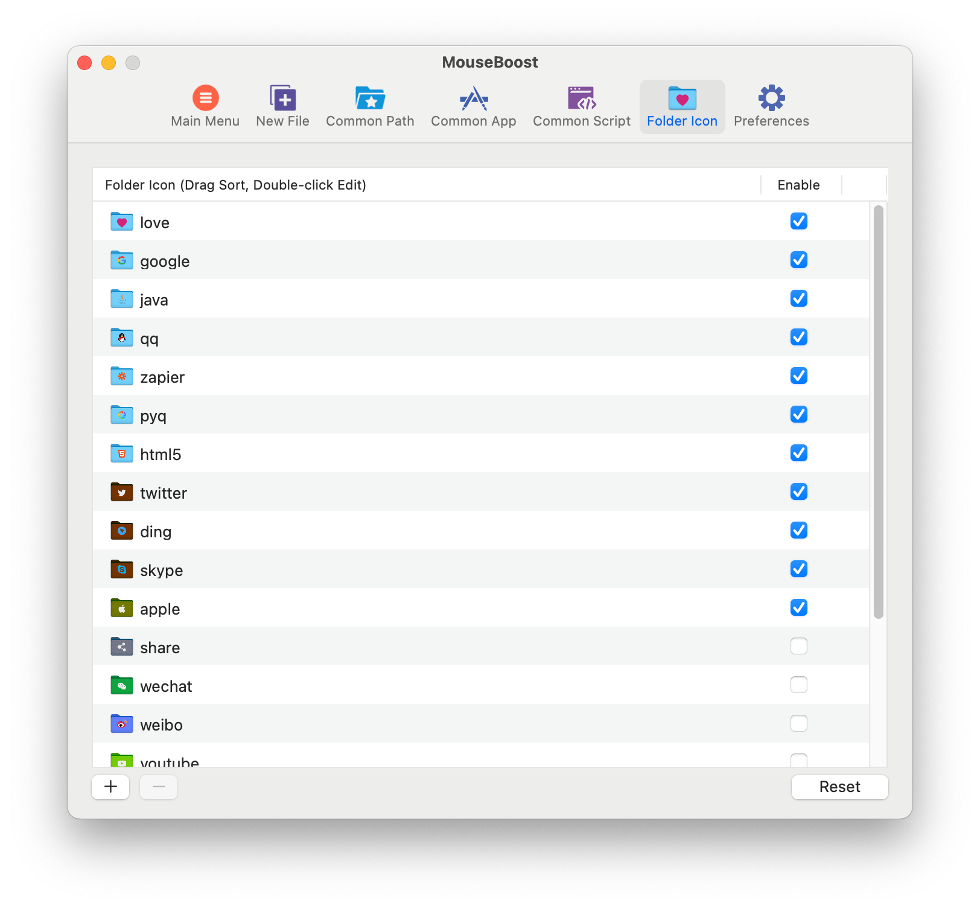Uncheck the java enable checkbox
This screenshot has height=908, width=980.
tap(799, 298)
